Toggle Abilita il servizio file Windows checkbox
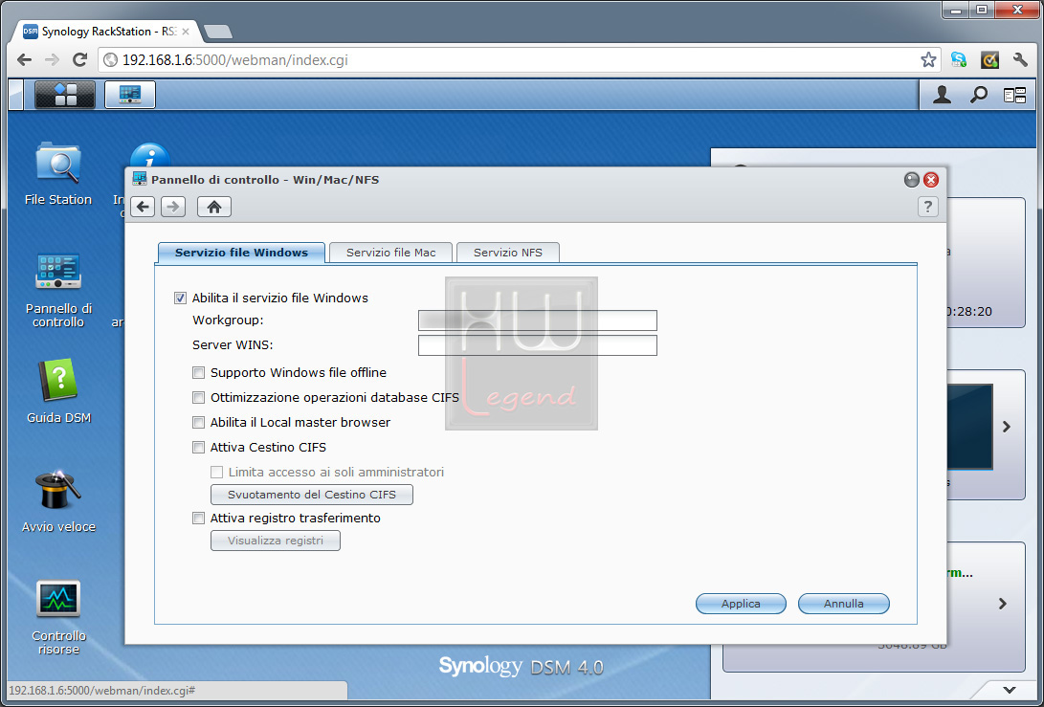 click(x=181, y=298)
